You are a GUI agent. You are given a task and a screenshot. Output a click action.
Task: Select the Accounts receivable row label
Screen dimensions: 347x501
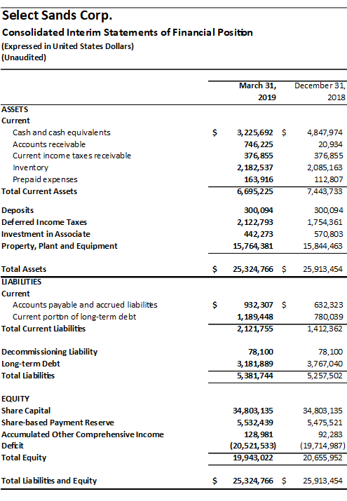49,144
